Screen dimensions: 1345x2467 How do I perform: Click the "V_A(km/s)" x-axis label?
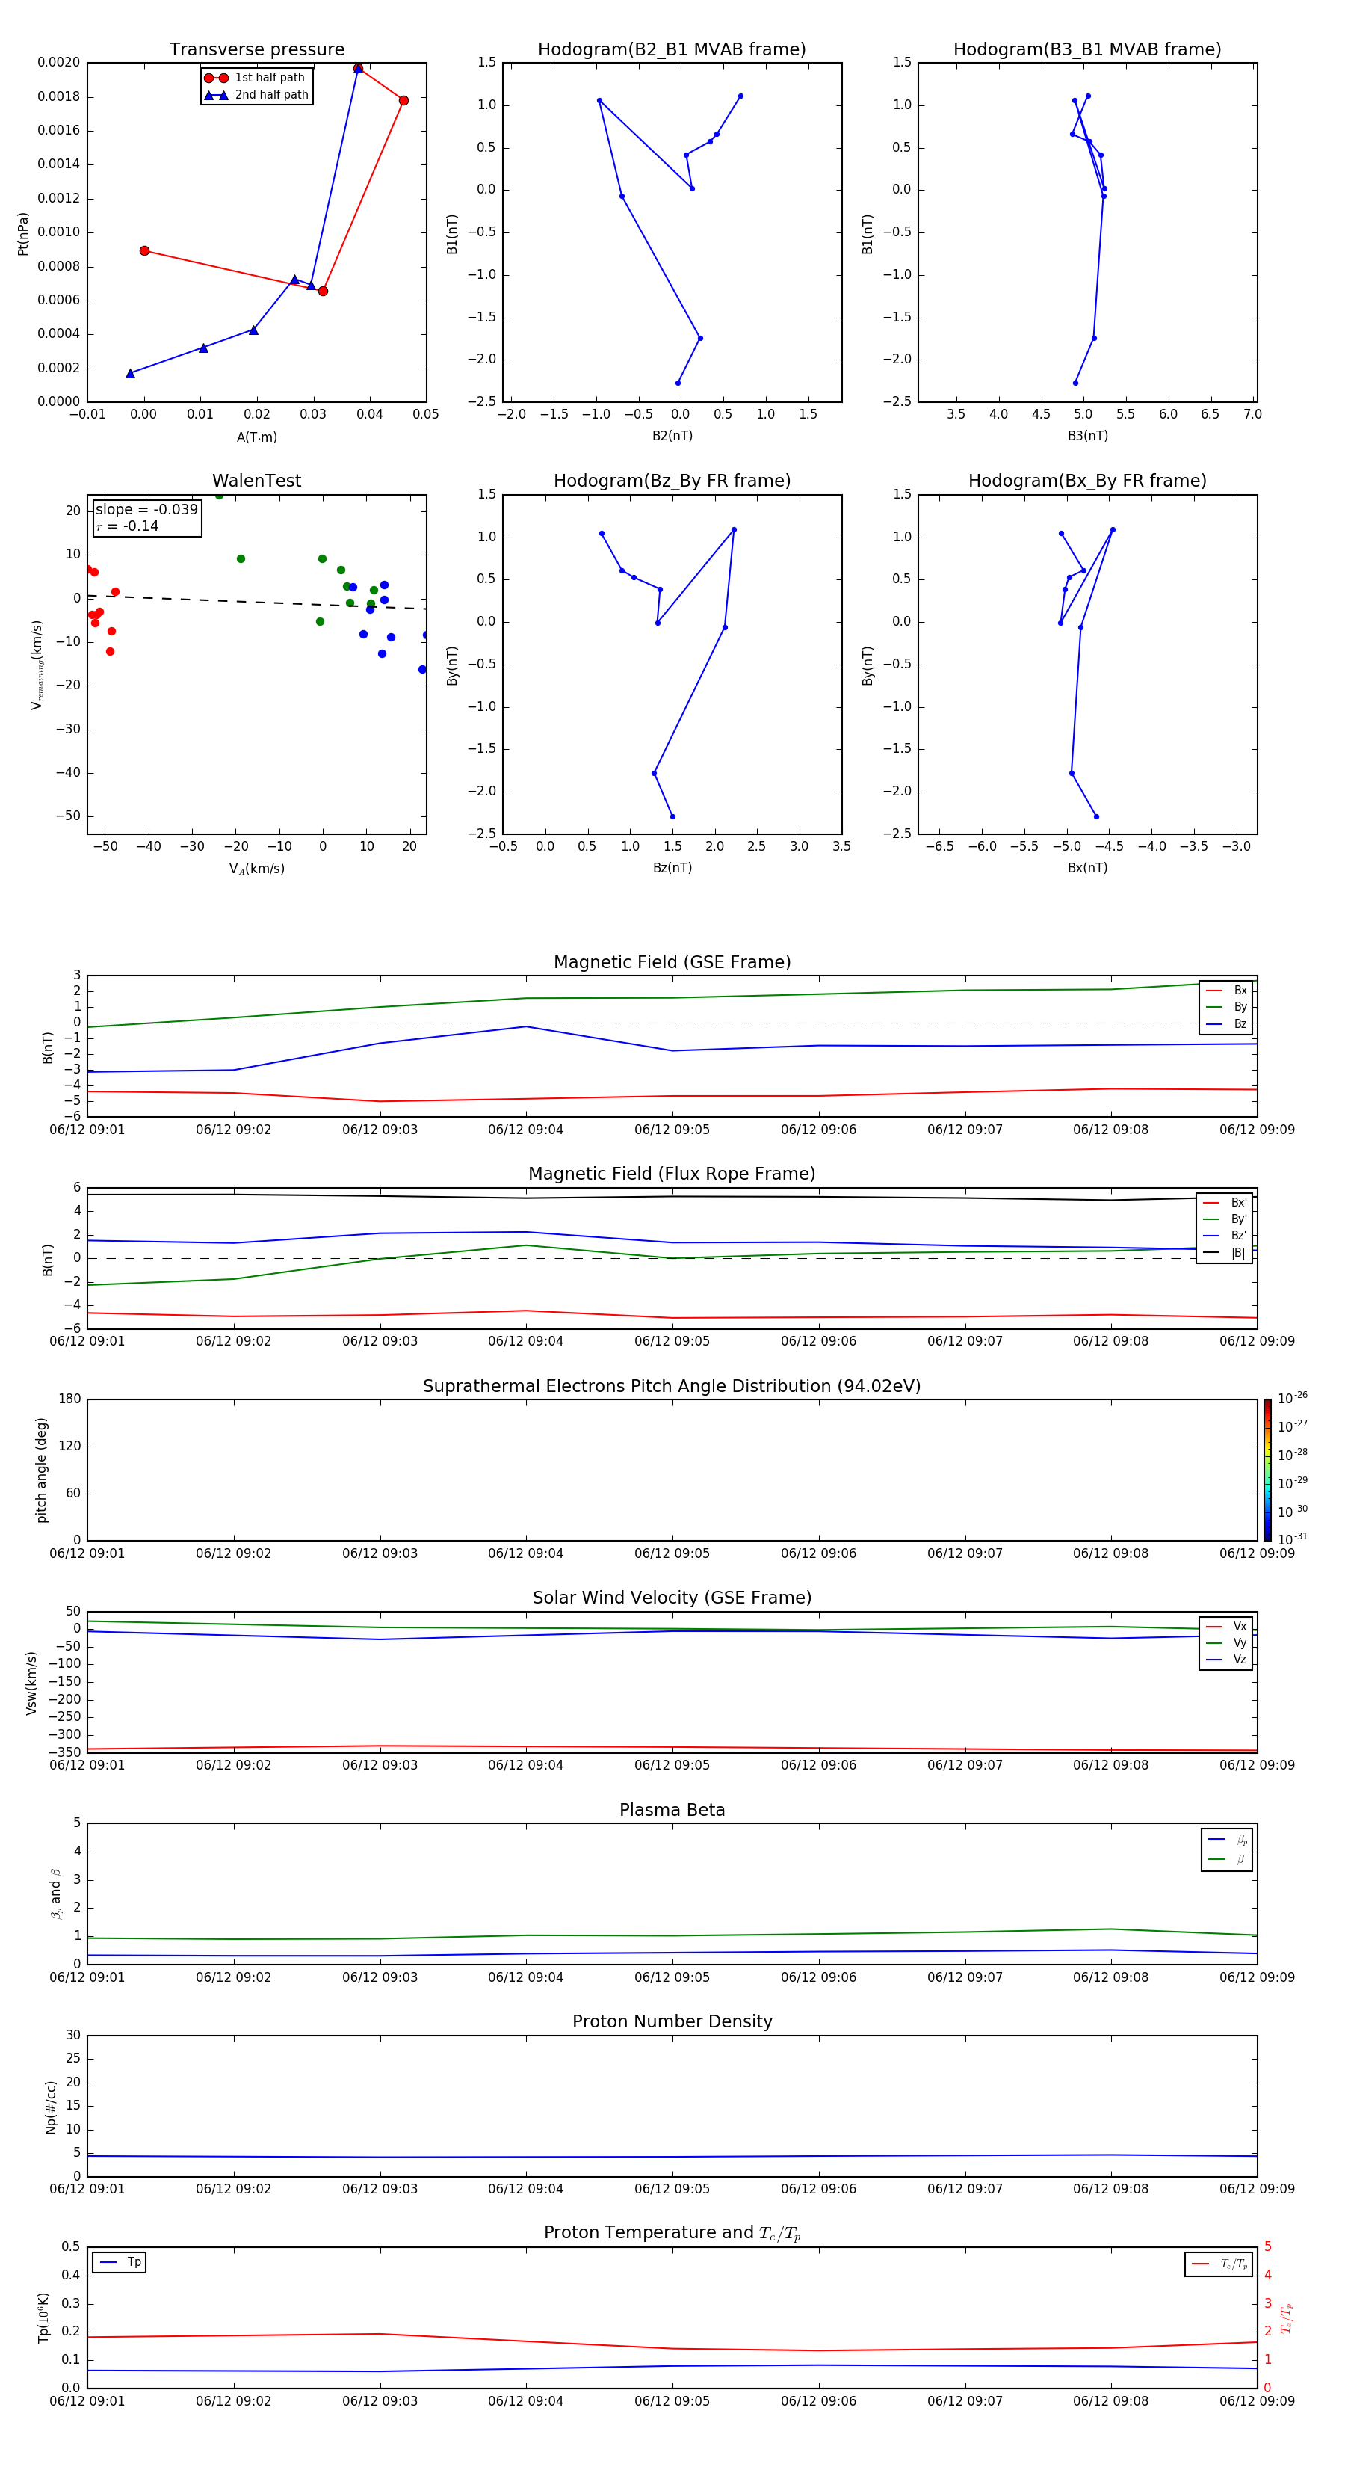coord(256,869)
